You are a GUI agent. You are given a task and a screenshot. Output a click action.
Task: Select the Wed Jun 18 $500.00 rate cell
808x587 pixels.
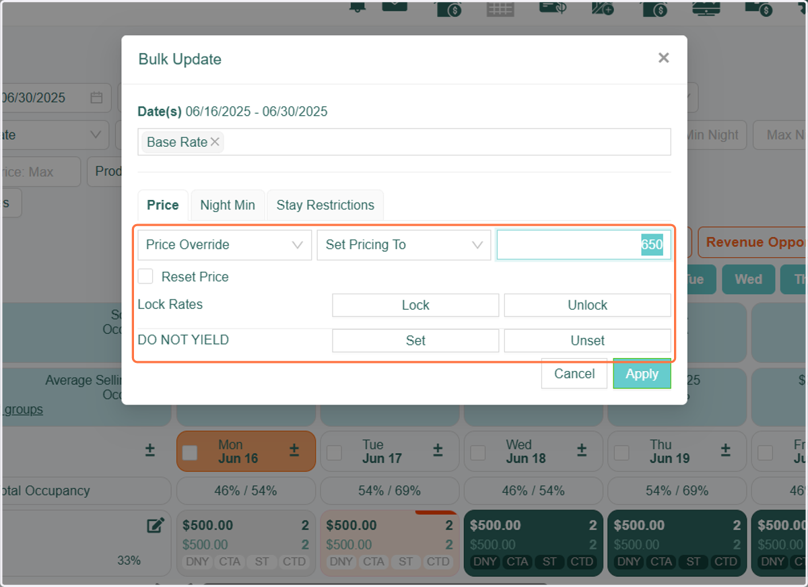[x=533, y=543]
